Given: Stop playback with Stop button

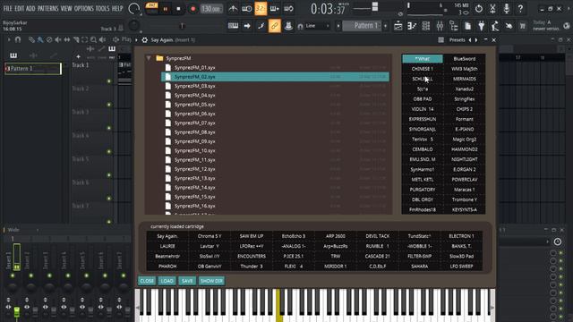Looking at the screenshot, I should point(178,9).
